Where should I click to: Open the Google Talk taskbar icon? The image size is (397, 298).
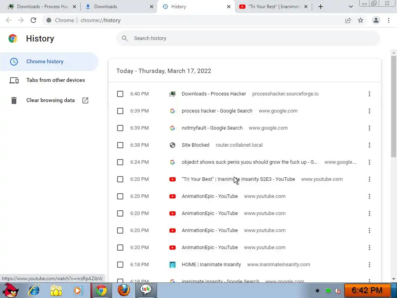click(x=146, y=290)
